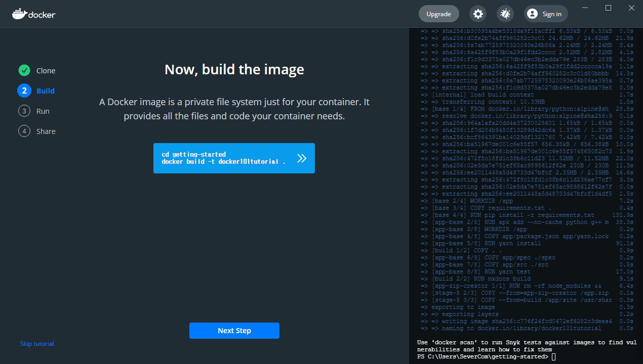Image resolution: width=643 pixels, height=364 pixels.
Task: Open the Troubleshoot bug icon
Action: [505, 14]
